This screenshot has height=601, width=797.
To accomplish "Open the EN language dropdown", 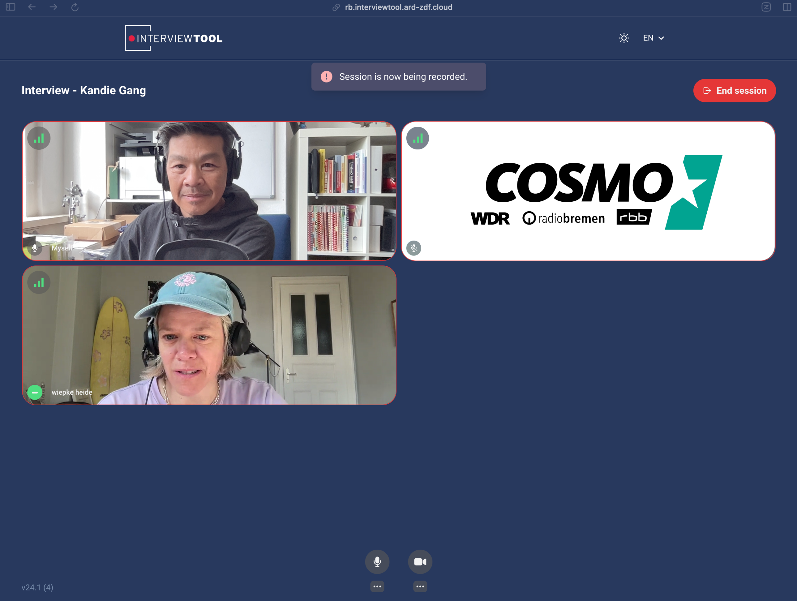I will pos(653,38).
